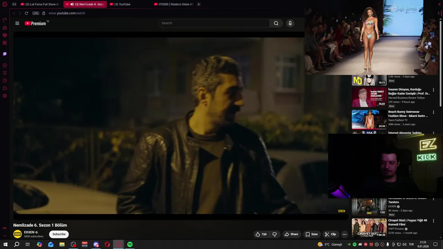Open EXXEN channel avatar
Image resolution: width=443 pixels, height=249 pixels.
click(x=17, y=234)
